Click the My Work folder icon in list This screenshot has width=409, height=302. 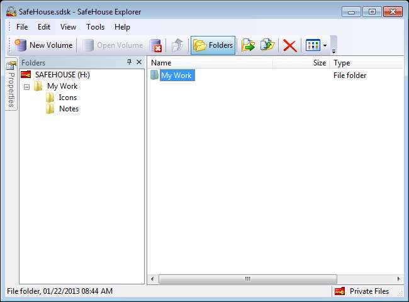[x=154, y=75]
